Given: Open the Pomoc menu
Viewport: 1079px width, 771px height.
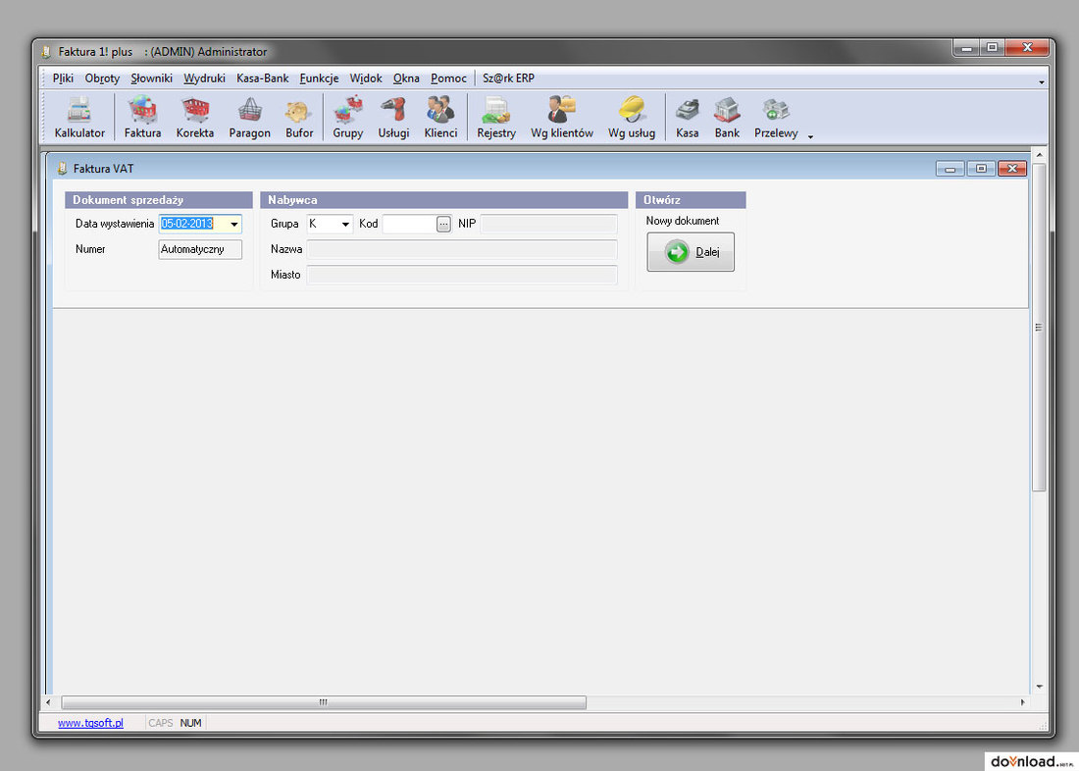Looking at the screenshot, I should 448,78.
